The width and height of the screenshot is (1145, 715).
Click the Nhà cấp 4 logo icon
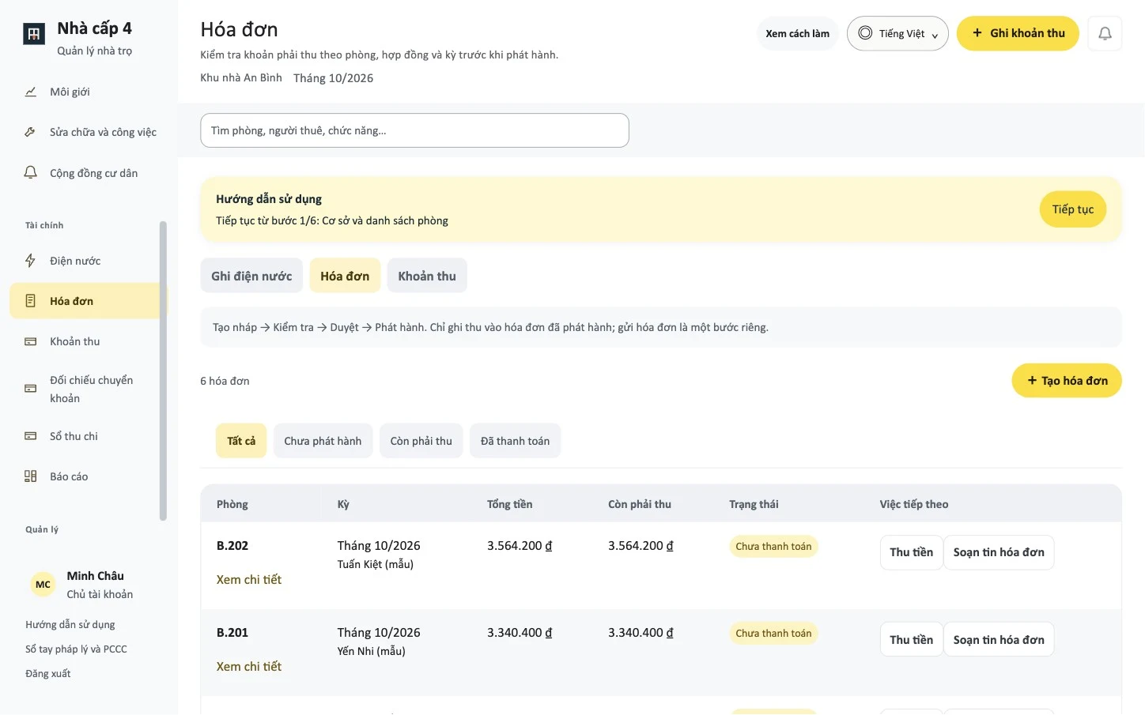(x=34, y=34)
